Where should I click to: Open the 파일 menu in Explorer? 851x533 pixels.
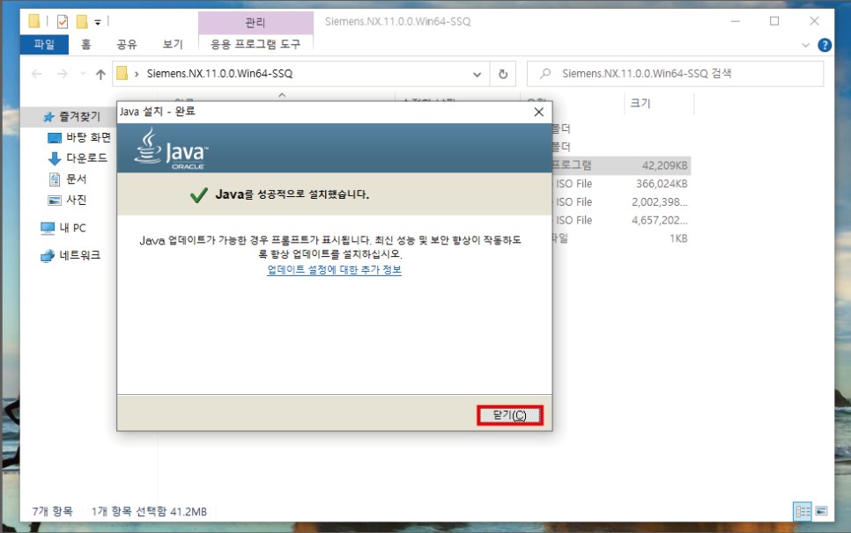(x=44, y=44)
